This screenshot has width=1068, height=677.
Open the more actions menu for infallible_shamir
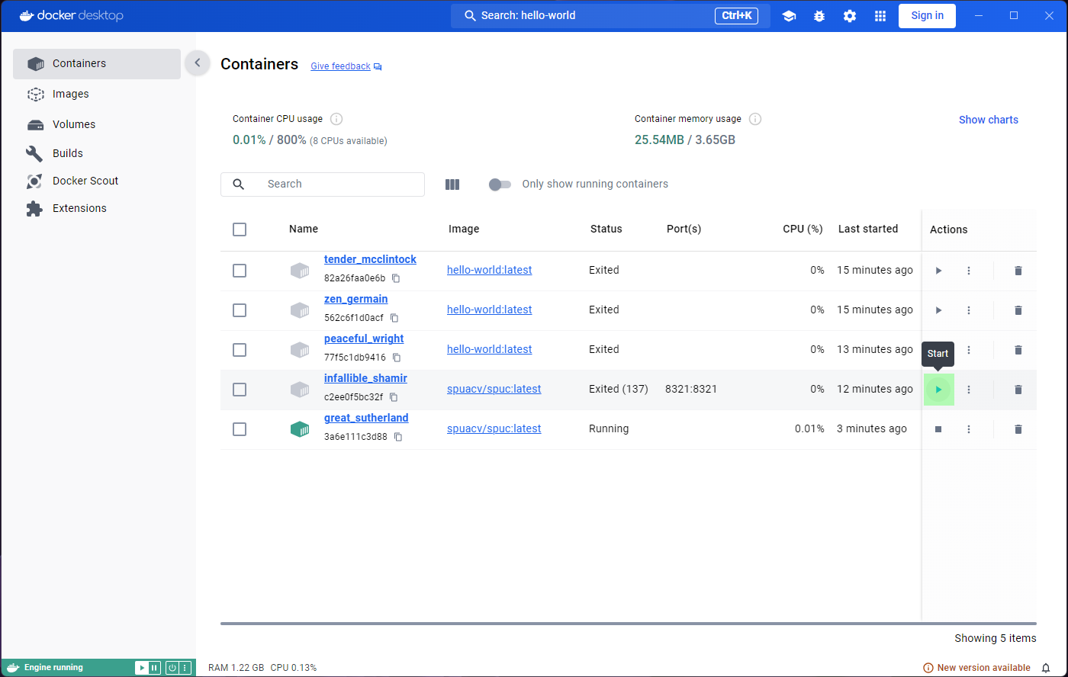point(969,390)
